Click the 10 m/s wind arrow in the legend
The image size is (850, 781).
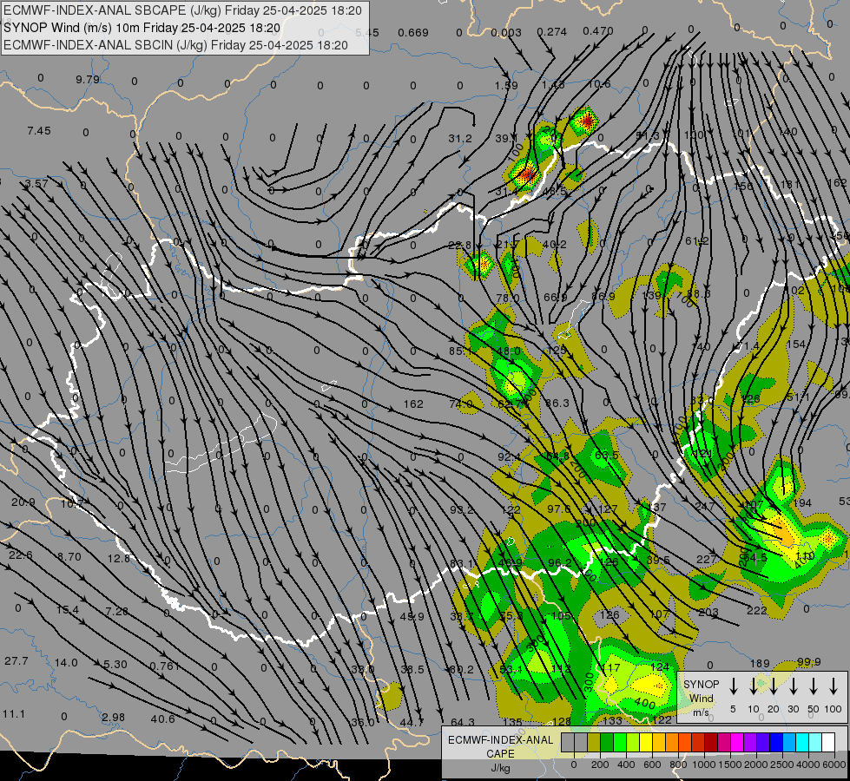(754, 686)
